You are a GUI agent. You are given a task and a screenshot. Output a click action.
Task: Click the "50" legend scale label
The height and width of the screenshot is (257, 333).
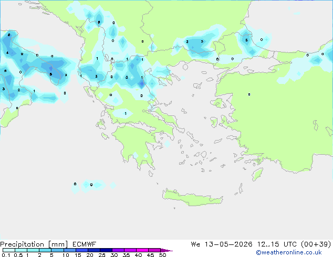coord(162,255)
